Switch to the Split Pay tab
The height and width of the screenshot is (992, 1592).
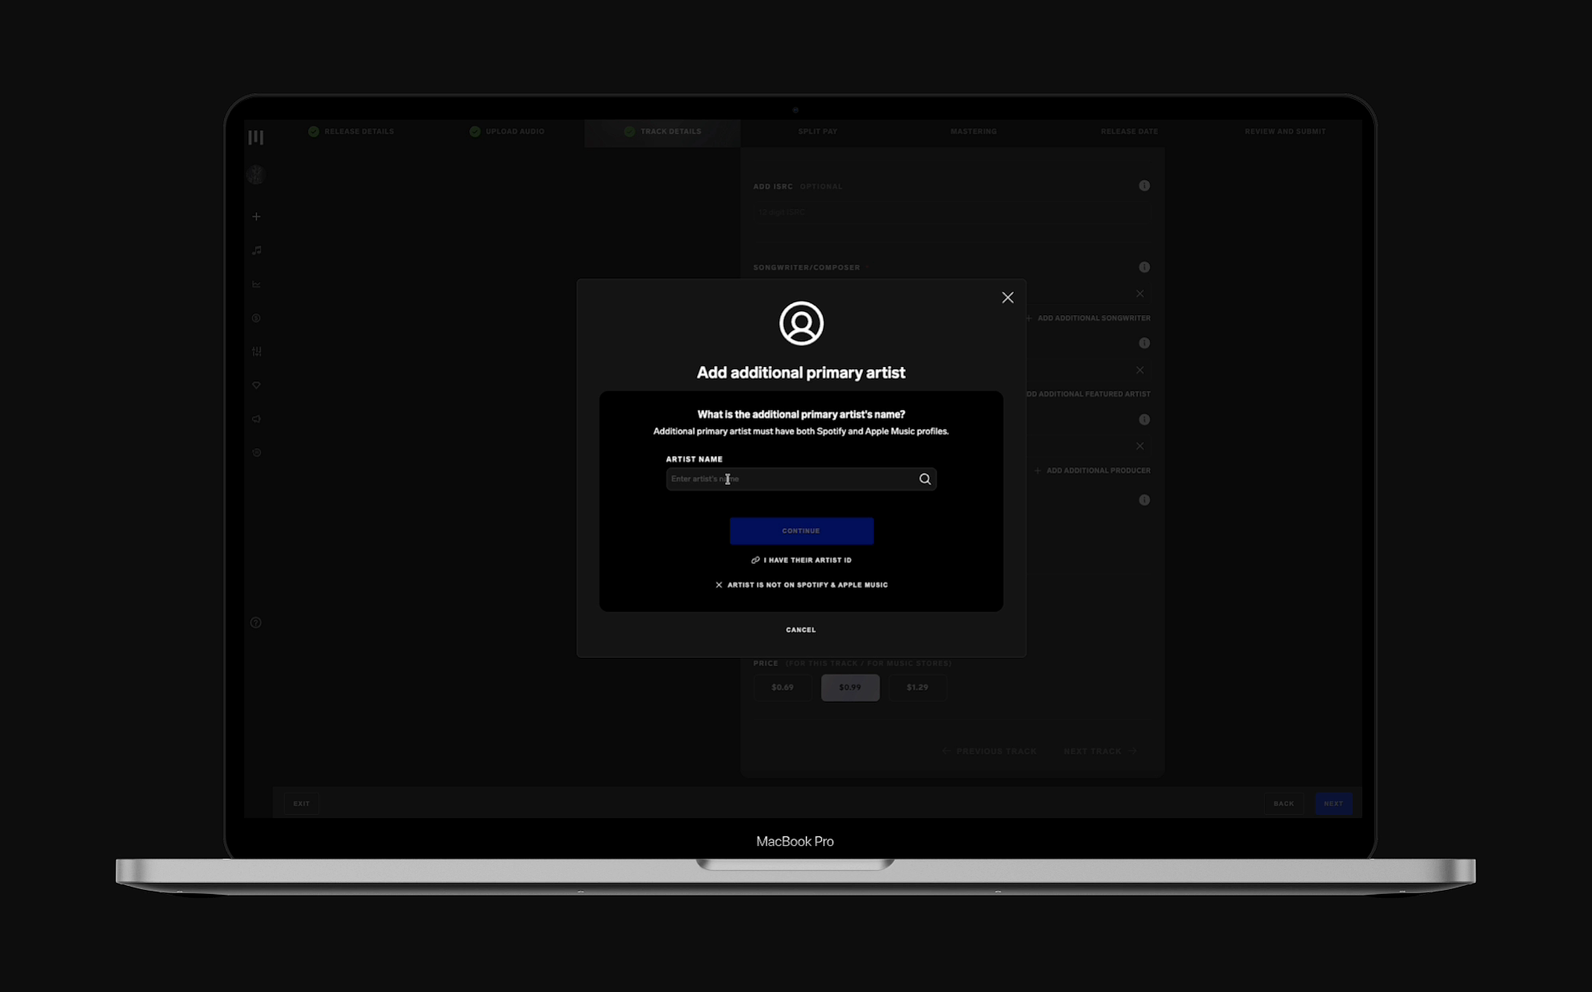click(x=818, y=131)
